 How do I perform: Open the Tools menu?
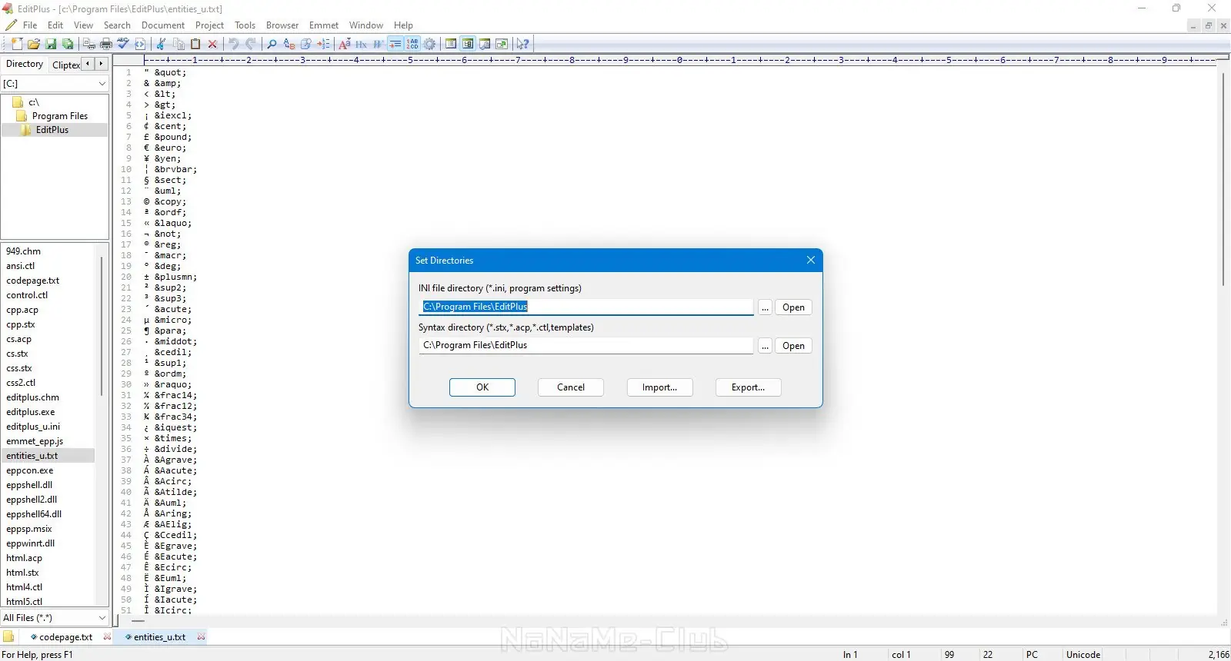pyautogui.click(x=245, y=25)
